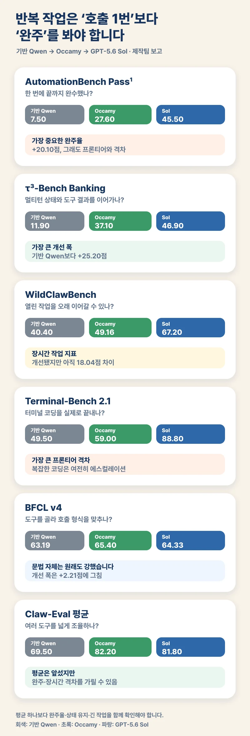
Task: Click the Terminal-Bench 2.1 heading
Action: 68,401
